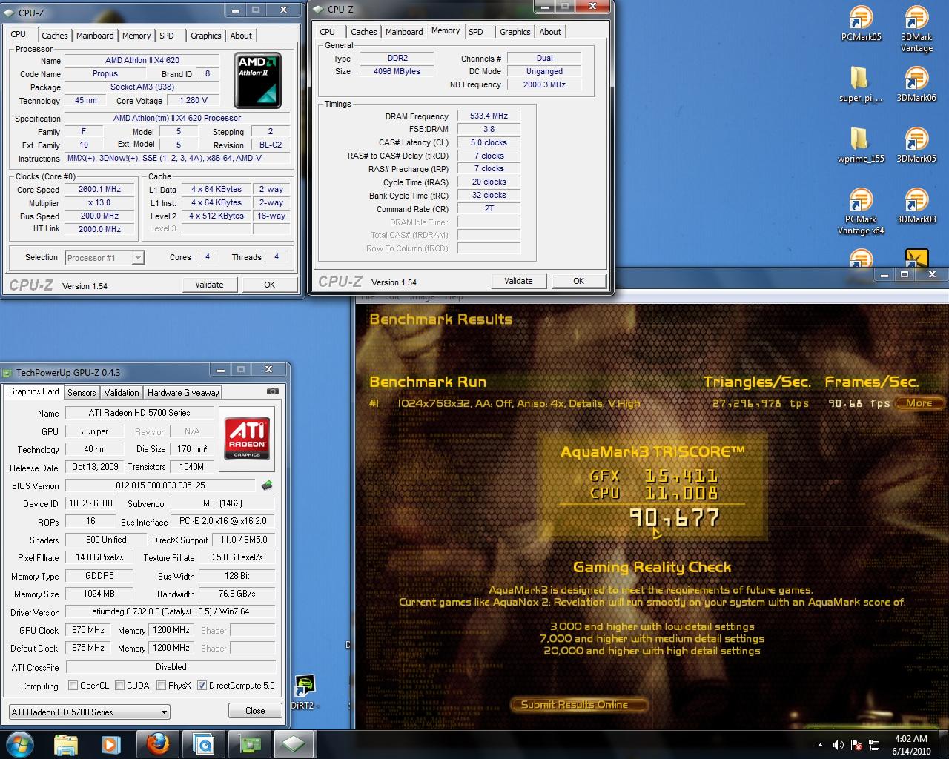Show hidden system tray icons

tap(820, 744)
